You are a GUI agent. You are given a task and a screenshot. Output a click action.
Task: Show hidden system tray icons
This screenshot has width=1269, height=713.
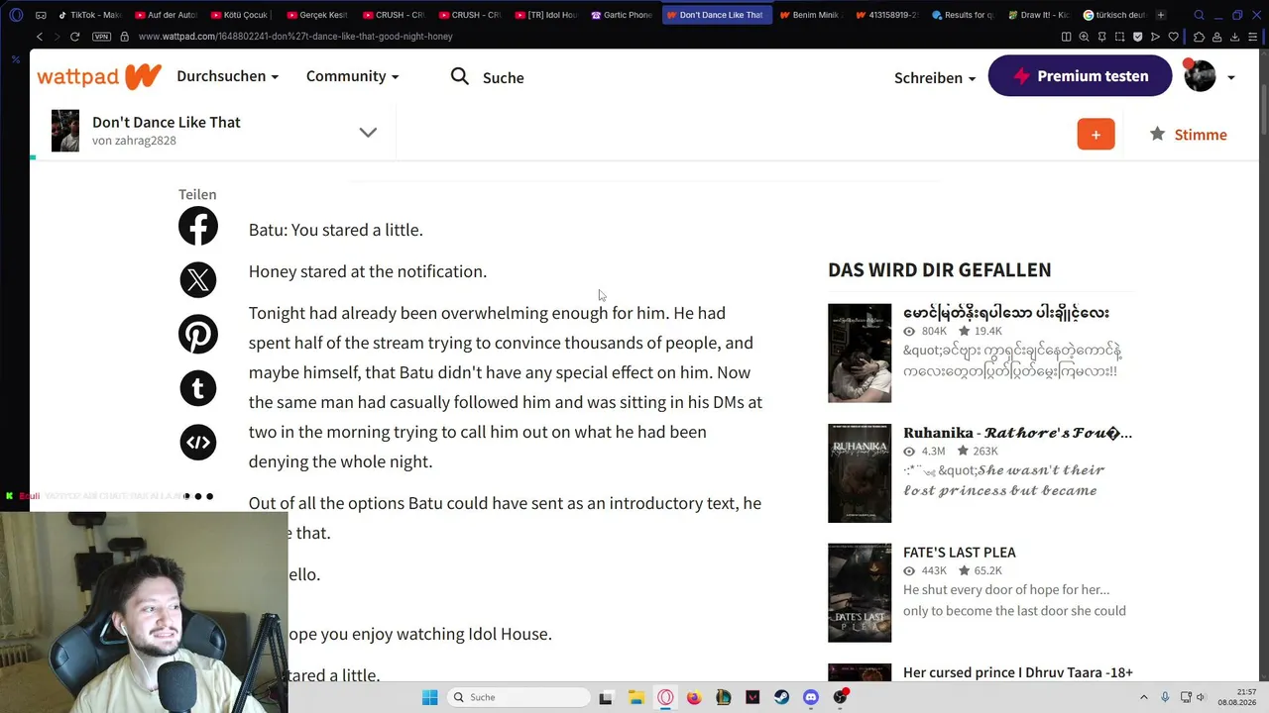pyautogui.click(x=1143, y=697)
